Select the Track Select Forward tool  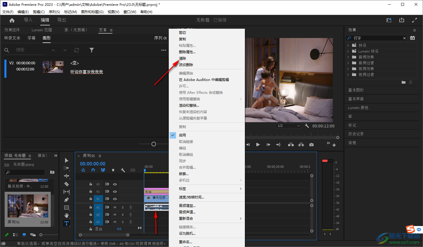point(67,168)
